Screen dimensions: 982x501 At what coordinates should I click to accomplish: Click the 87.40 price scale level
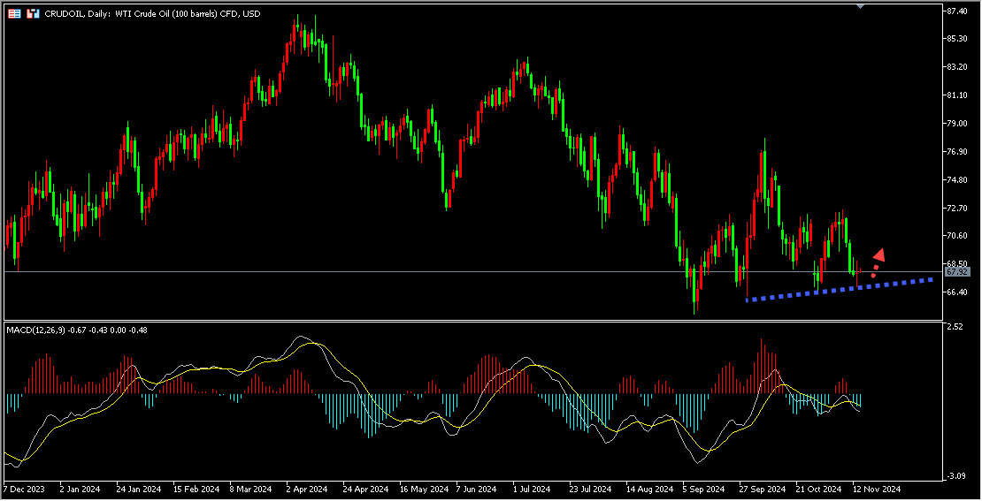(x=958, y=11)
